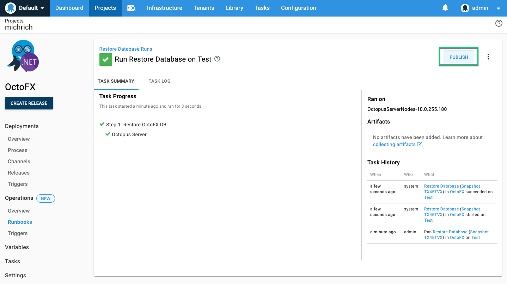Open the Default space switcher dropdown
This screenshot has height=284, width=507.
25,8
